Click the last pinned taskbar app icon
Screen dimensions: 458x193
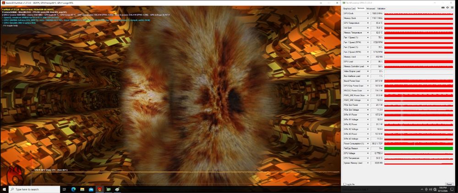coord(117,189)
